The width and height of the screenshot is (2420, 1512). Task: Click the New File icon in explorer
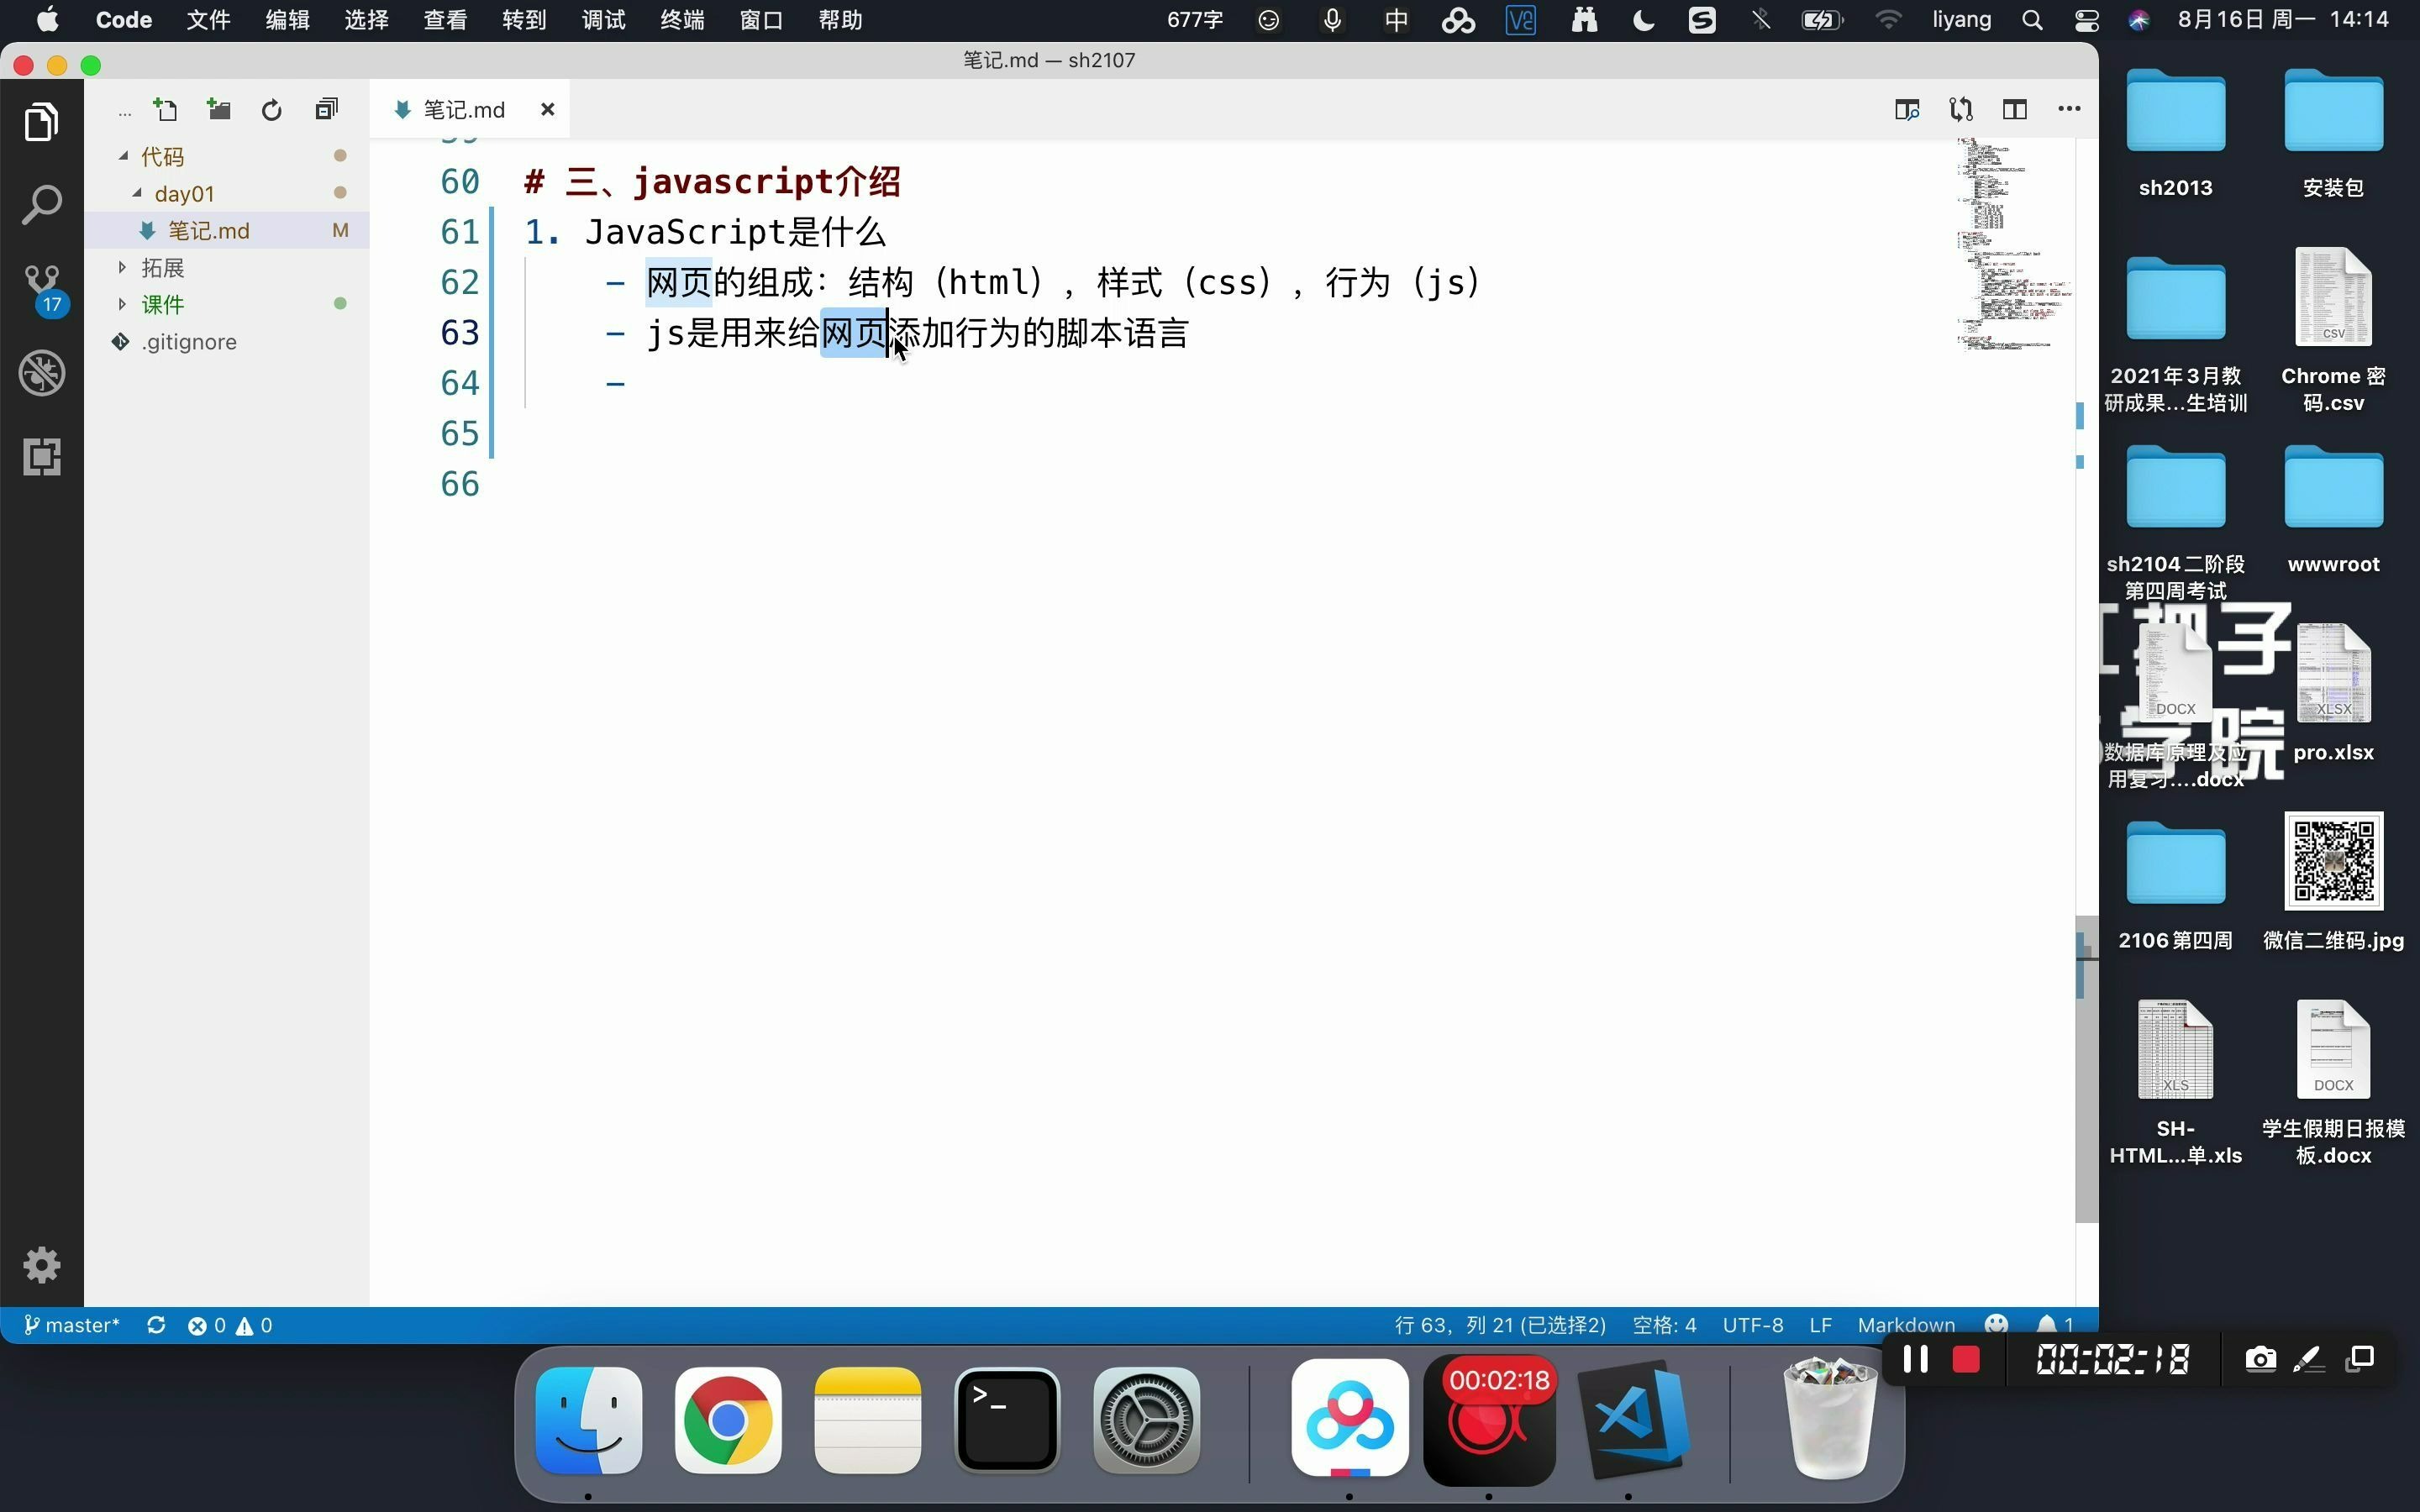pyautogui.click(x=165, y=109)
